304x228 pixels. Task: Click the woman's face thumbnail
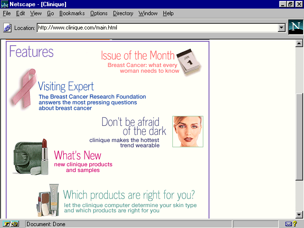pyautogui.click(x=188, y=132)
